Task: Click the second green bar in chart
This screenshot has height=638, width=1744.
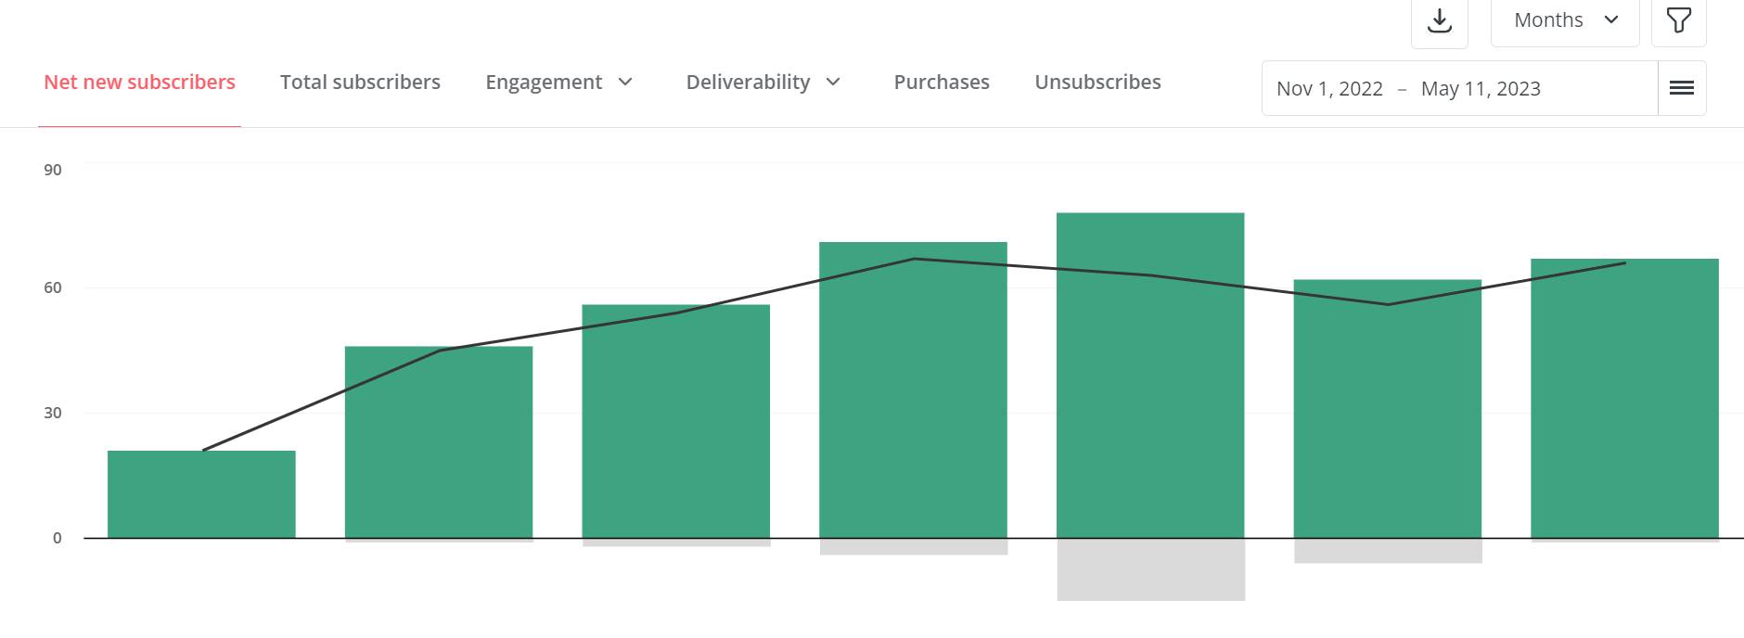Action: click(x=439, y=442)
